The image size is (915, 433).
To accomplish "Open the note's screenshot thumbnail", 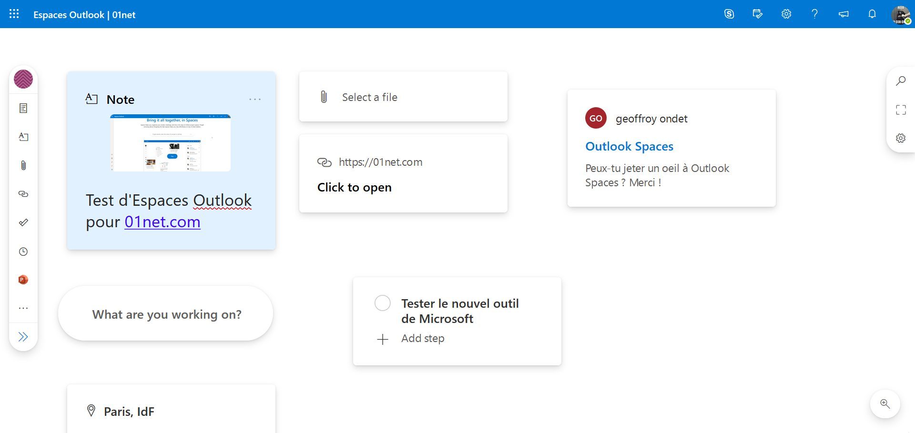I will (170, 143).
